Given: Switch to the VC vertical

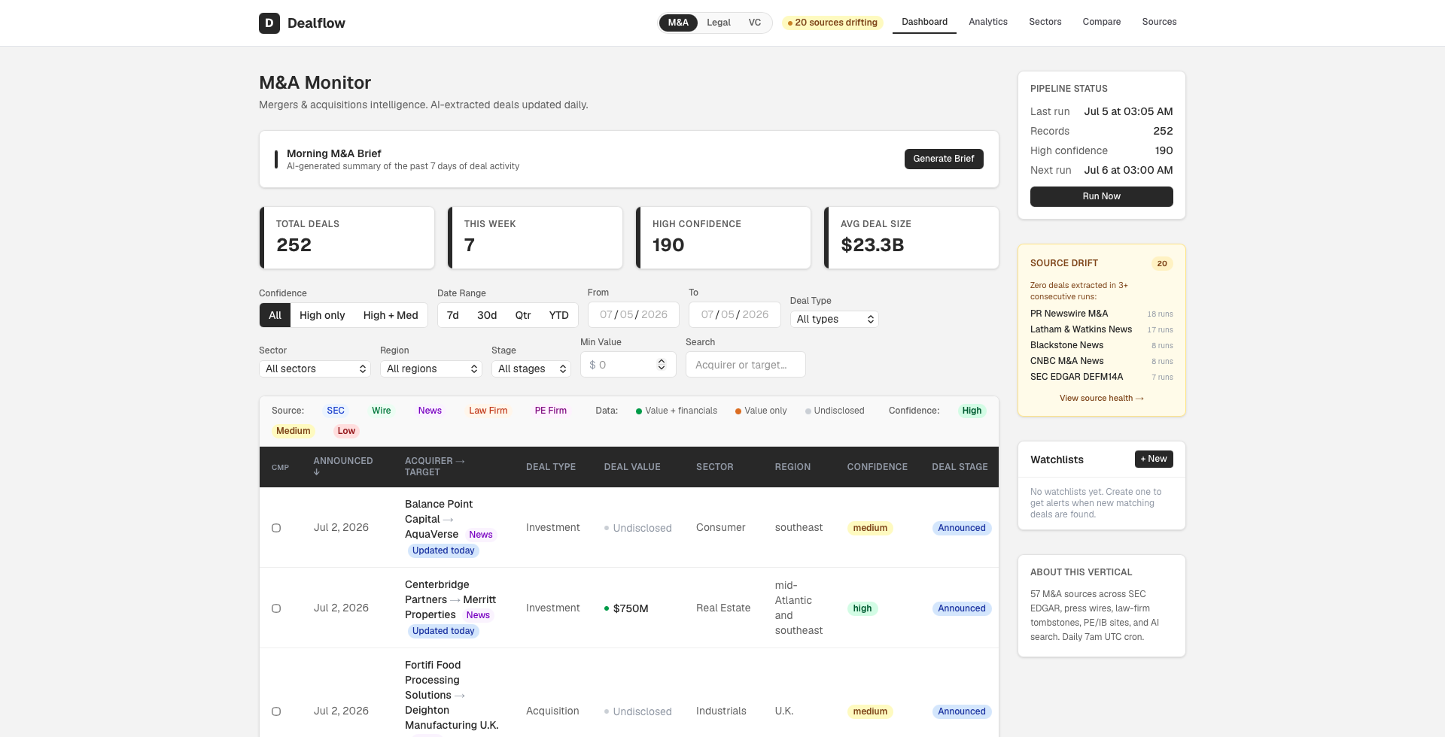Looking at the screenshot, I should pos(755,23).
